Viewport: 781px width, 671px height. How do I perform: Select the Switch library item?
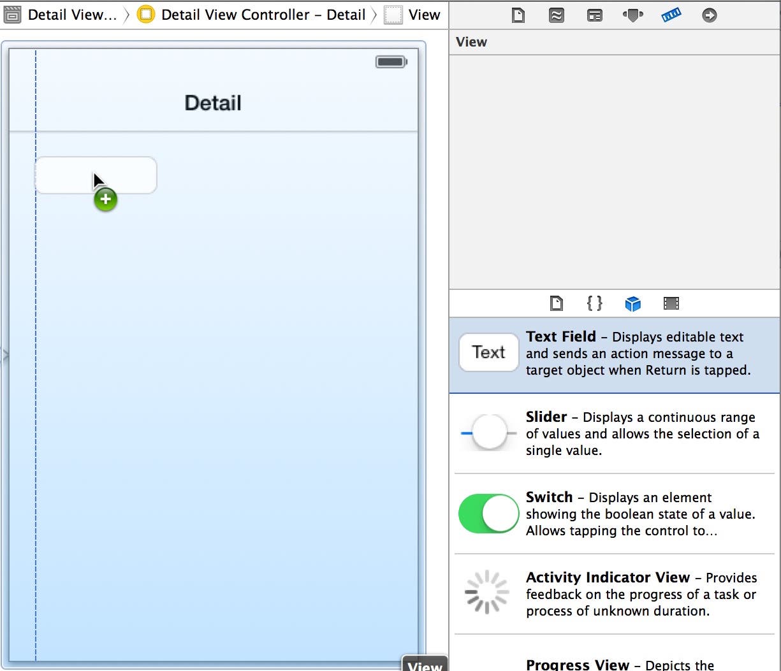click(x=615, y=514)
